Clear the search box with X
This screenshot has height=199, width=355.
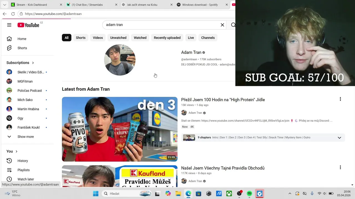click(x=222, y=25)
